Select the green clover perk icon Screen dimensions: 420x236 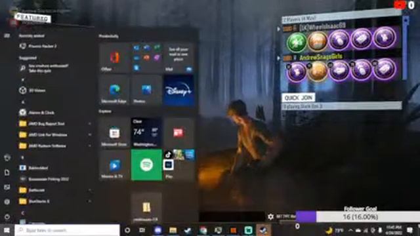click(x=297, y=42)
